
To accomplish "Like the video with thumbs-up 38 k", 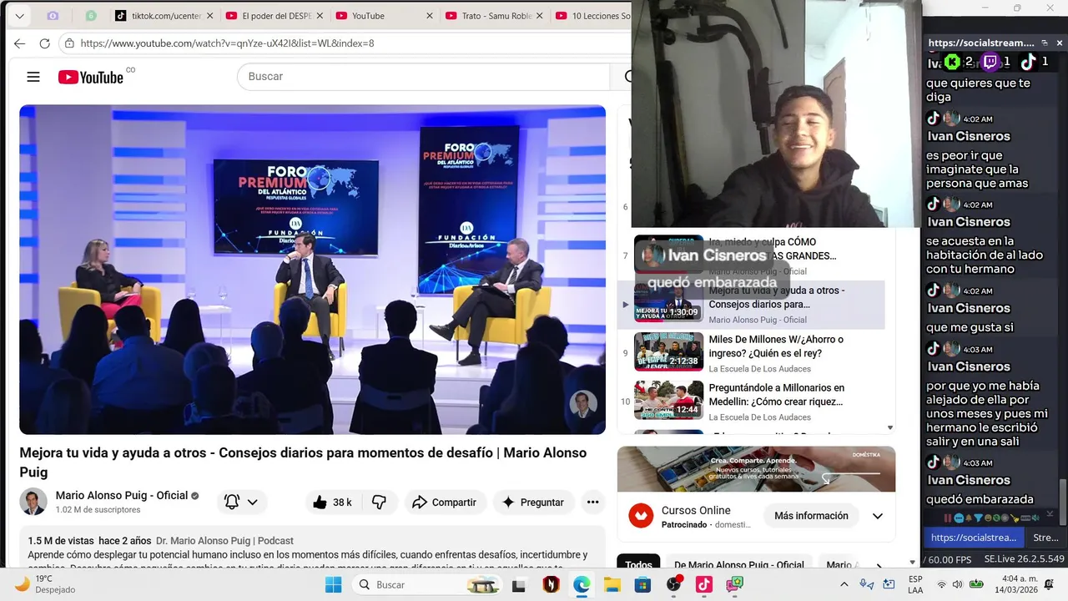I will click(x=332, y=502).
